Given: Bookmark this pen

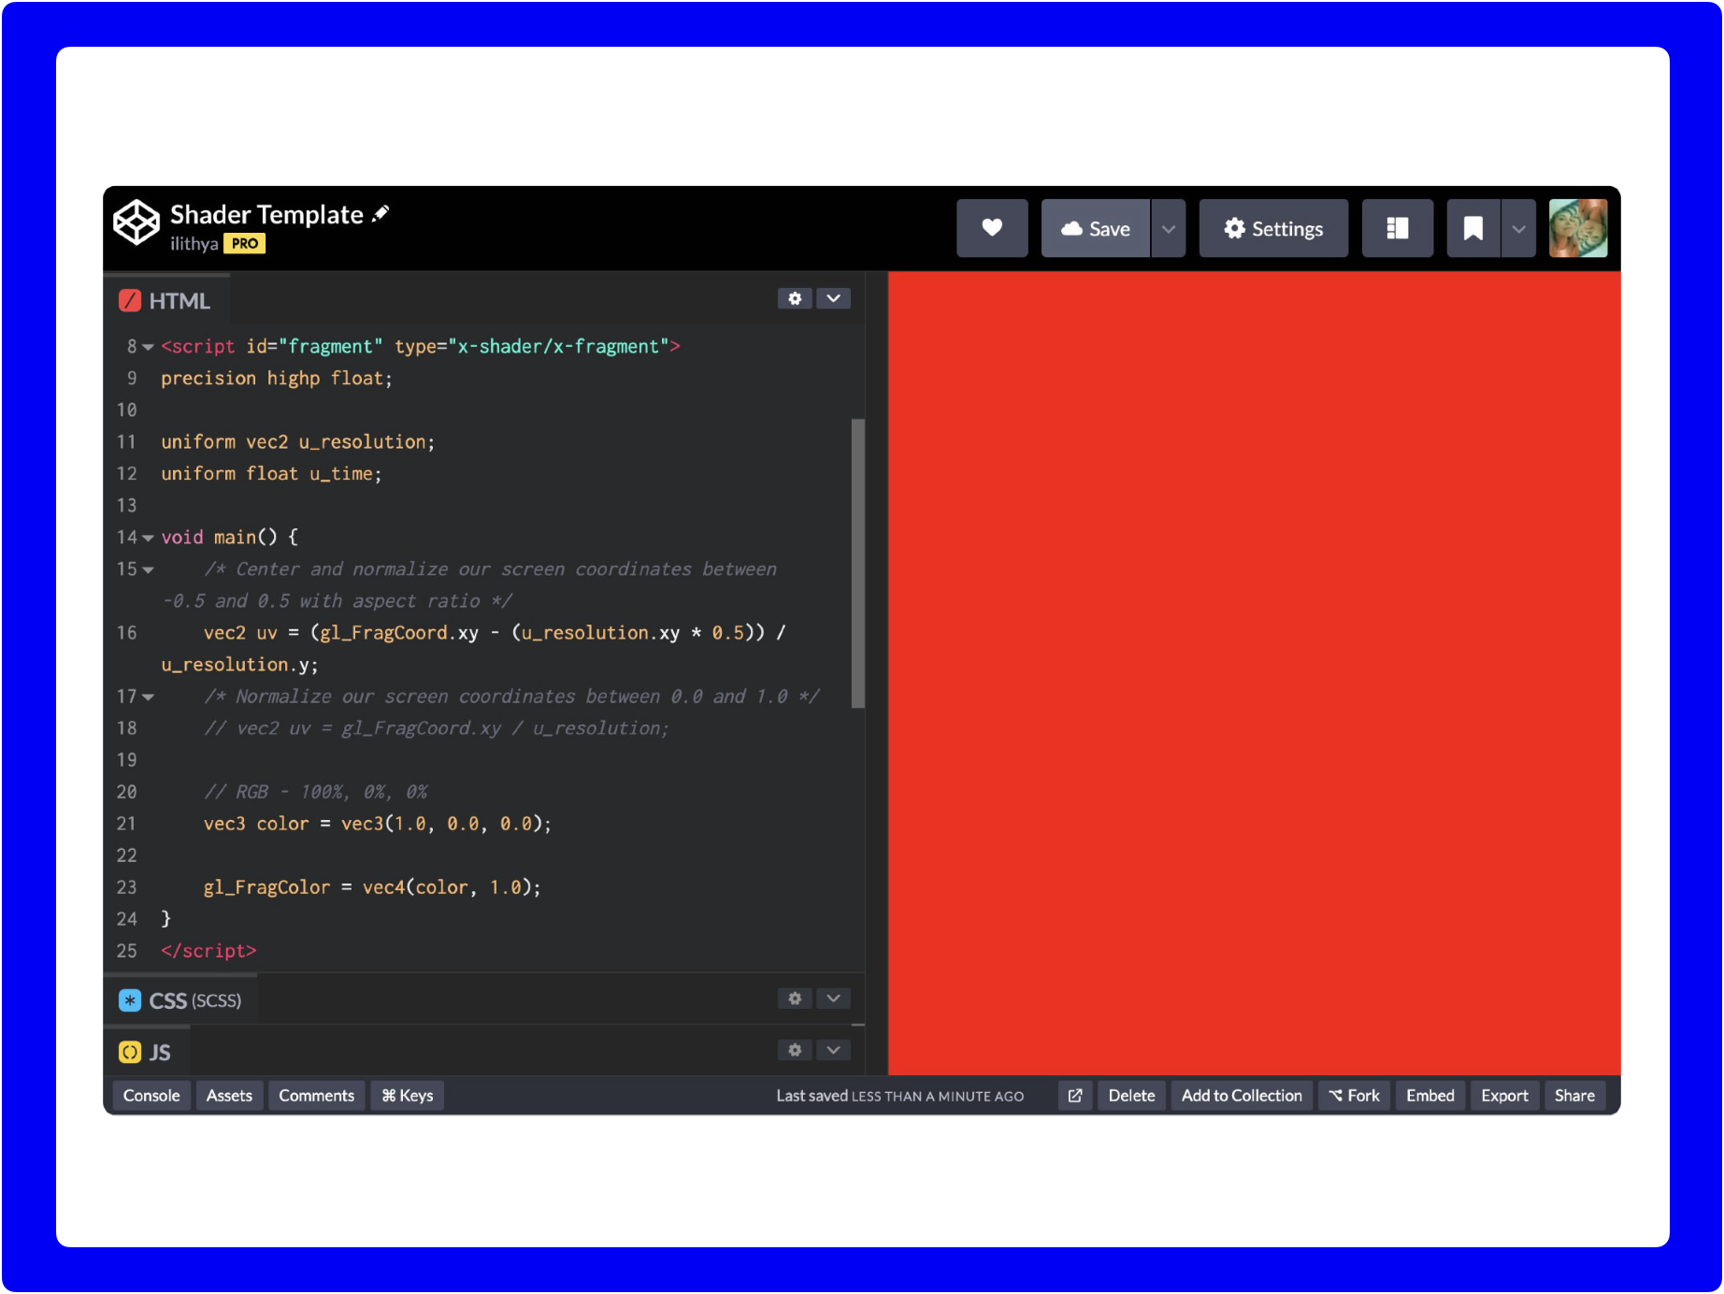Looking at the screenshot, I should 1473,228.
